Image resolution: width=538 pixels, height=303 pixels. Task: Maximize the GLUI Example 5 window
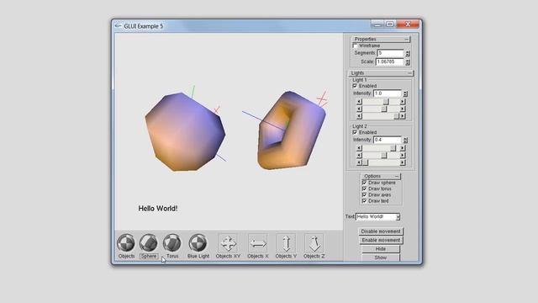coord(390,24)
